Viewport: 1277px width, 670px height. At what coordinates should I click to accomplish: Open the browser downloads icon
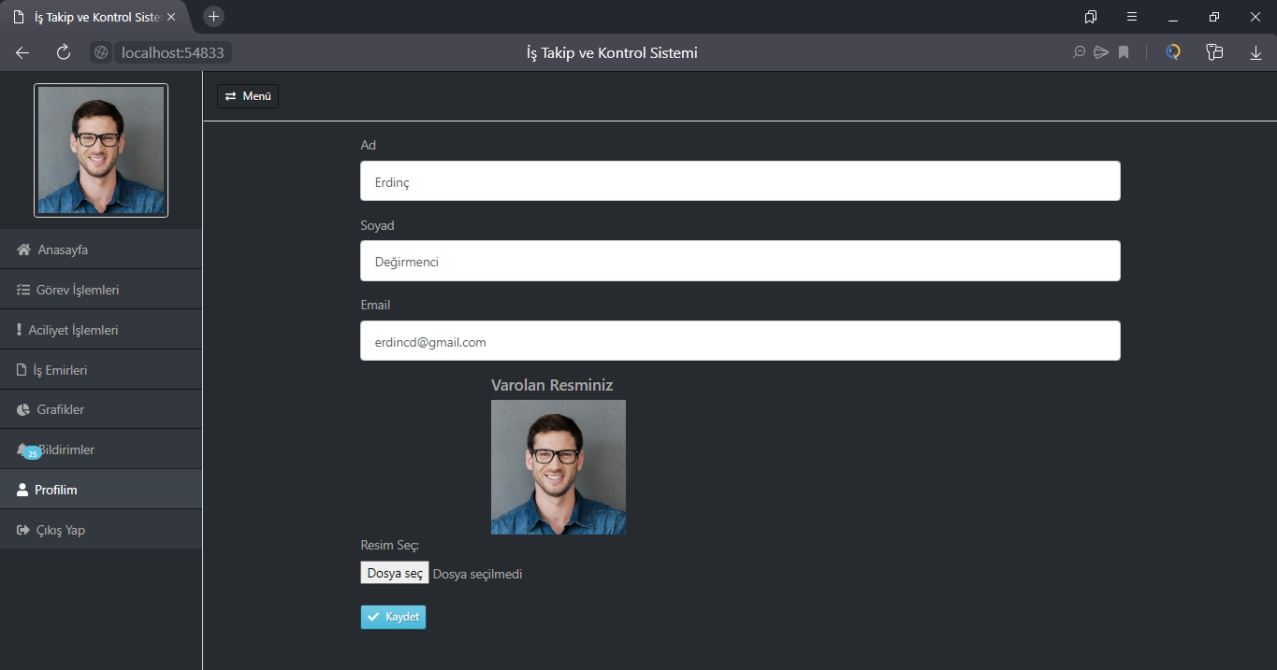1255,52
